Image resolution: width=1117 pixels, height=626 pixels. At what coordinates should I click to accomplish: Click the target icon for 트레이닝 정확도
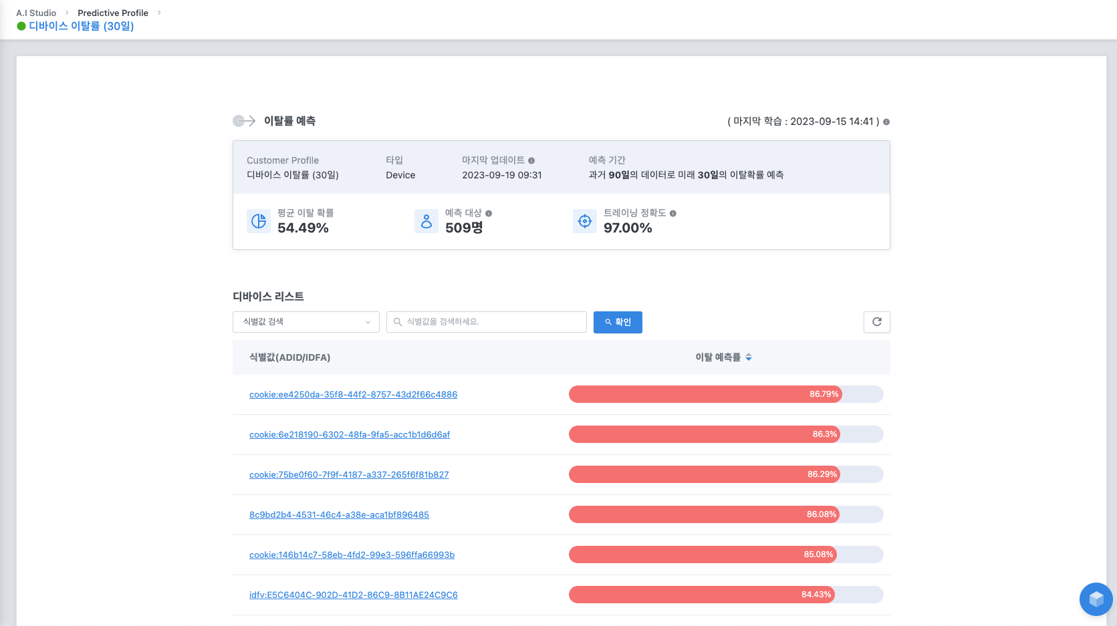[585, 221]
